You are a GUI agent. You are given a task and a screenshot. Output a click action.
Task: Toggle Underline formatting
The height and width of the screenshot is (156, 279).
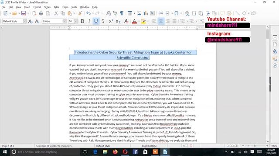tap(96, 21)
